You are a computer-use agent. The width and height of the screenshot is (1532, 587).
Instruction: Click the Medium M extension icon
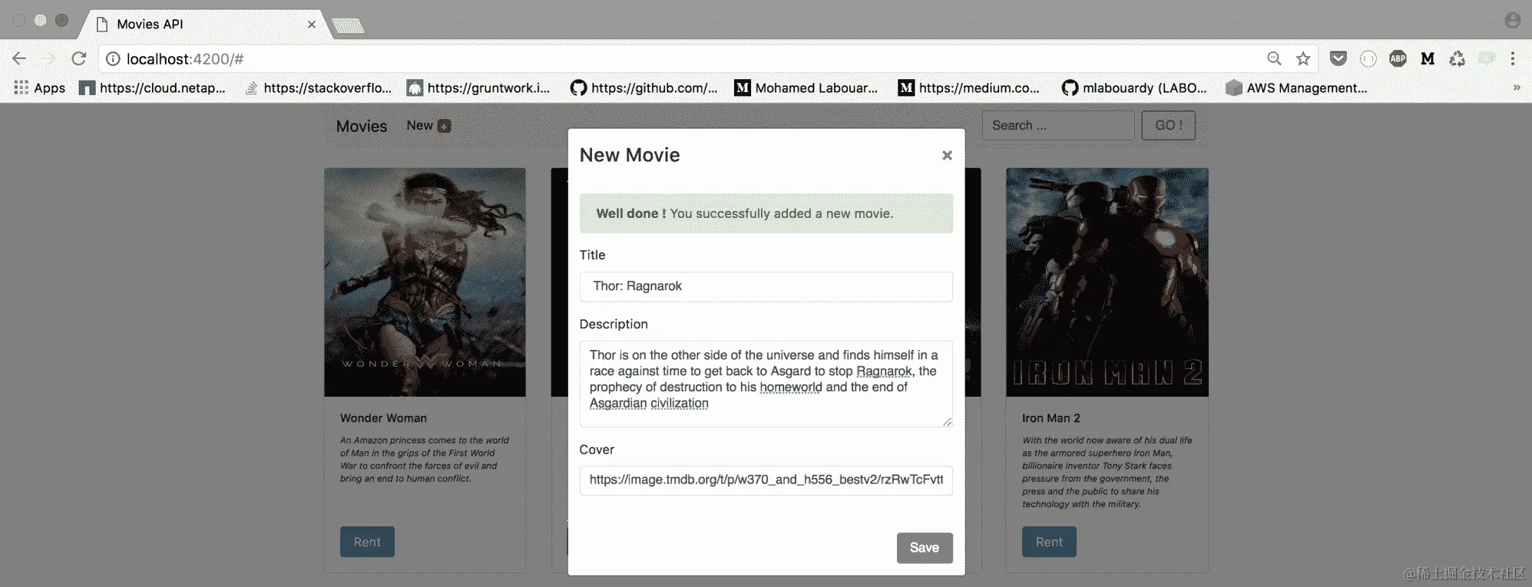1428,58
